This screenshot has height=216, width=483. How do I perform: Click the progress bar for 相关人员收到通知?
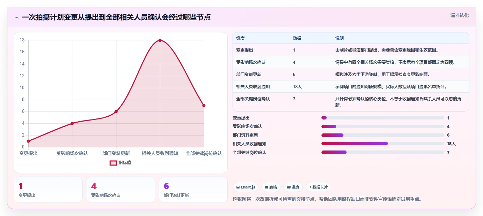(x=383, y=144)
